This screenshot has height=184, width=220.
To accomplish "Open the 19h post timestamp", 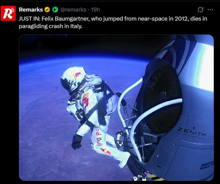I will [x=95, y=10].
